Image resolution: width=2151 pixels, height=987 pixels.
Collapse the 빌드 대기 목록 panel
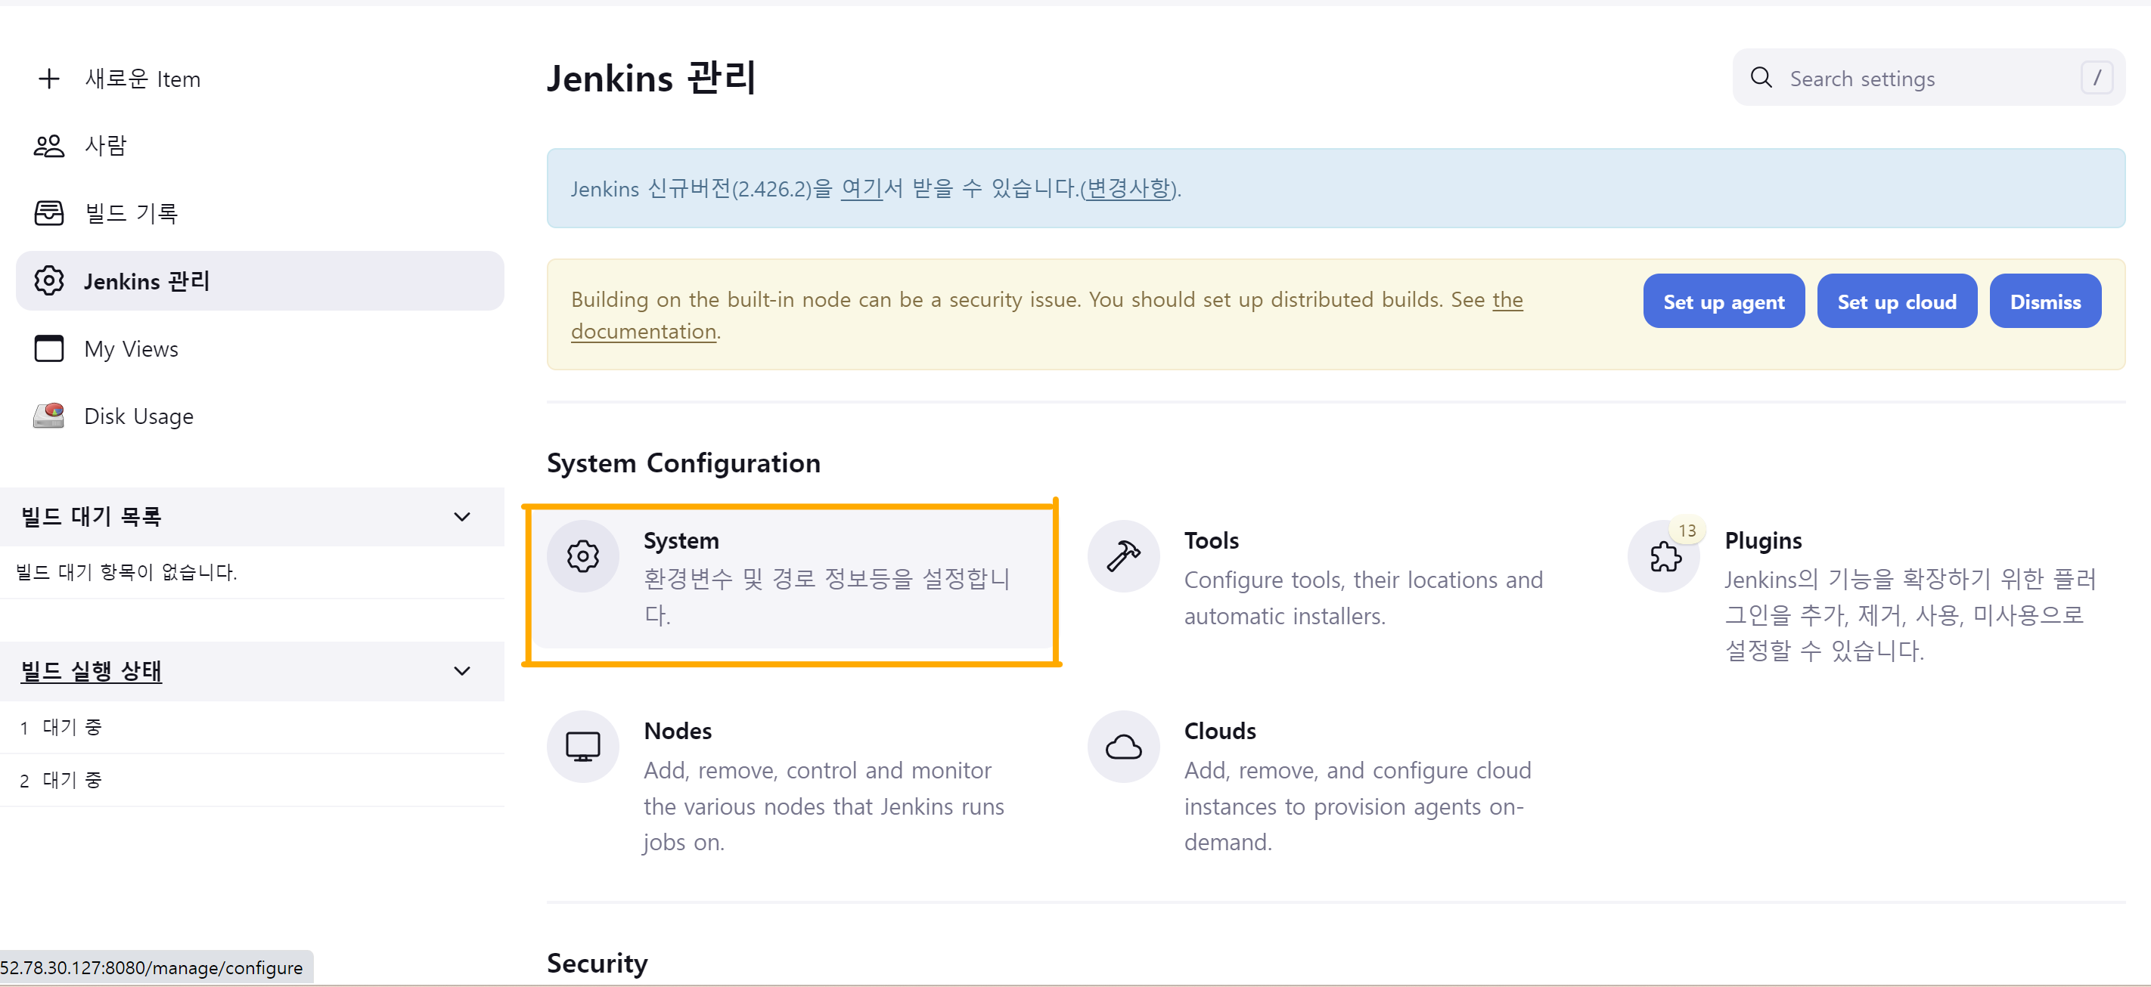461,516
